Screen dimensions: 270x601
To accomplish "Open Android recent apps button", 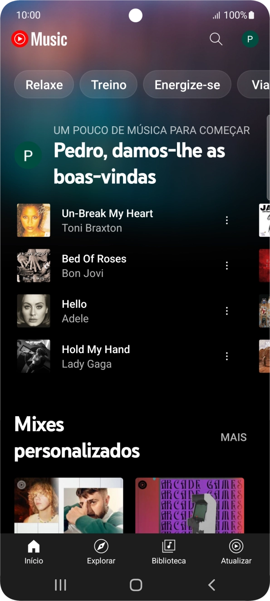I will coord(60,585).
